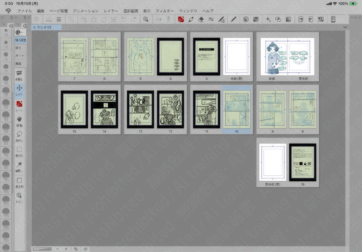Close the そじ本 V2 tab
This screenshot has height=252, width=362.
click(34, 27)
